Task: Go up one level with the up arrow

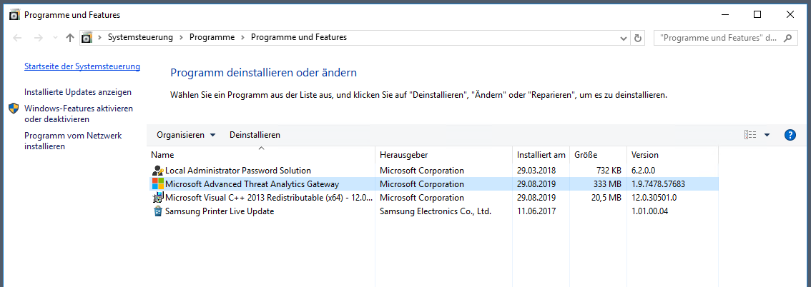Action: click(70, 38)
